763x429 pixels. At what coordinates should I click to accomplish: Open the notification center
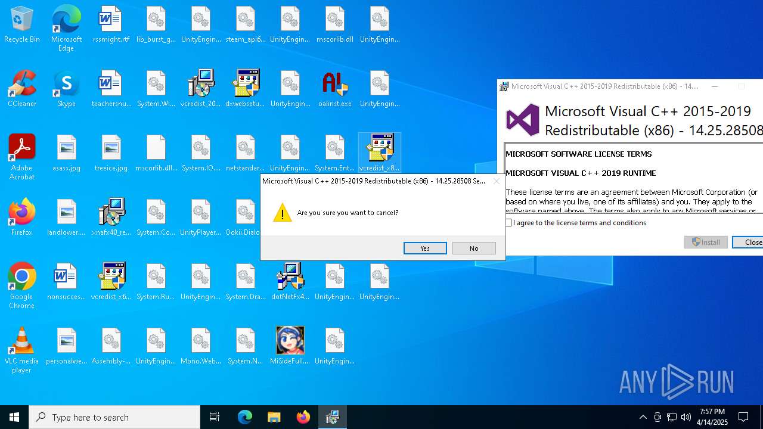click(x=743, y=417)
